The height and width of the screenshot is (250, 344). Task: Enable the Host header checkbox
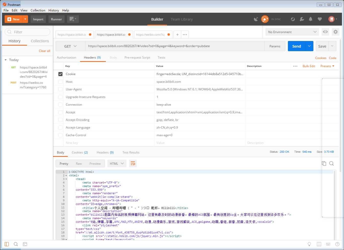[60, 82]
